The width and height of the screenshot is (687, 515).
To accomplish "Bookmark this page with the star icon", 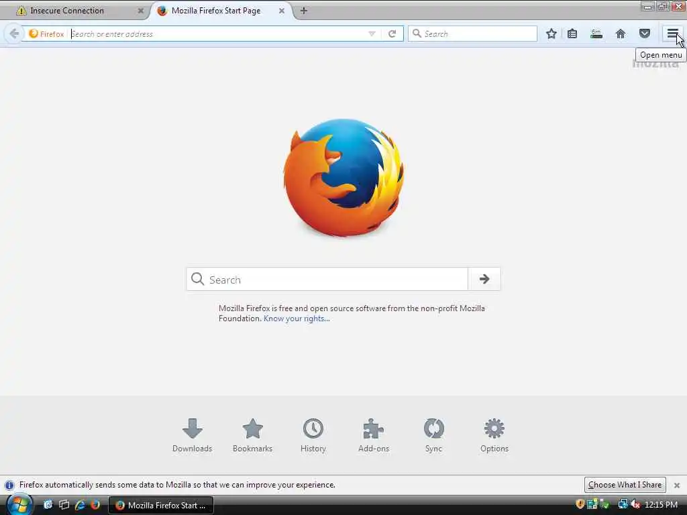I will (551, 34).
